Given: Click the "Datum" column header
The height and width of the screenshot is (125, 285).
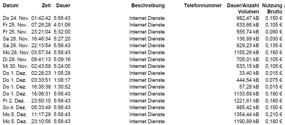Looking at the screenshot, I should click(x=10, y=6).
